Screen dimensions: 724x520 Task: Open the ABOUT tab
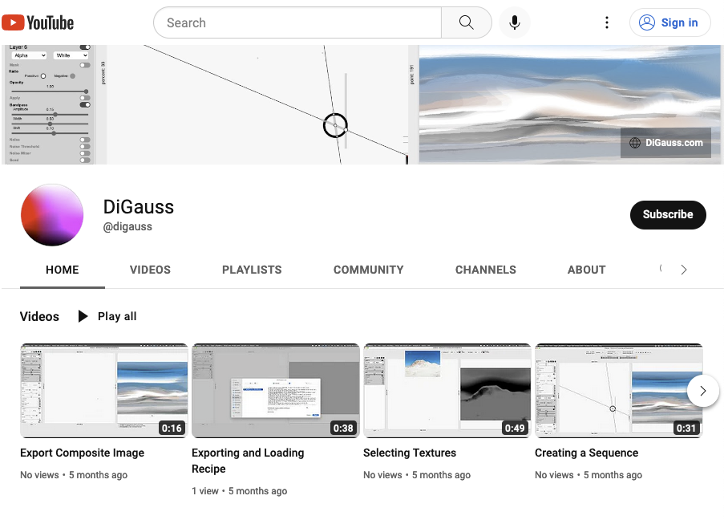click(x=586, y=270)
